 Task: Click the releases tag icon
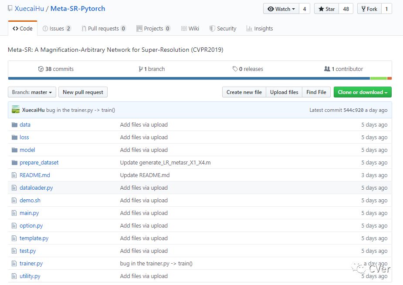[235, 69]
